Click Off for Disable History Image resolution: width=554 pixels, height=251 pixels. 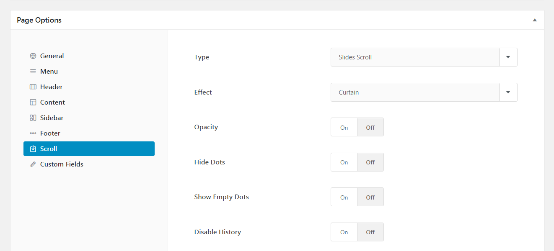coord(370,232)
